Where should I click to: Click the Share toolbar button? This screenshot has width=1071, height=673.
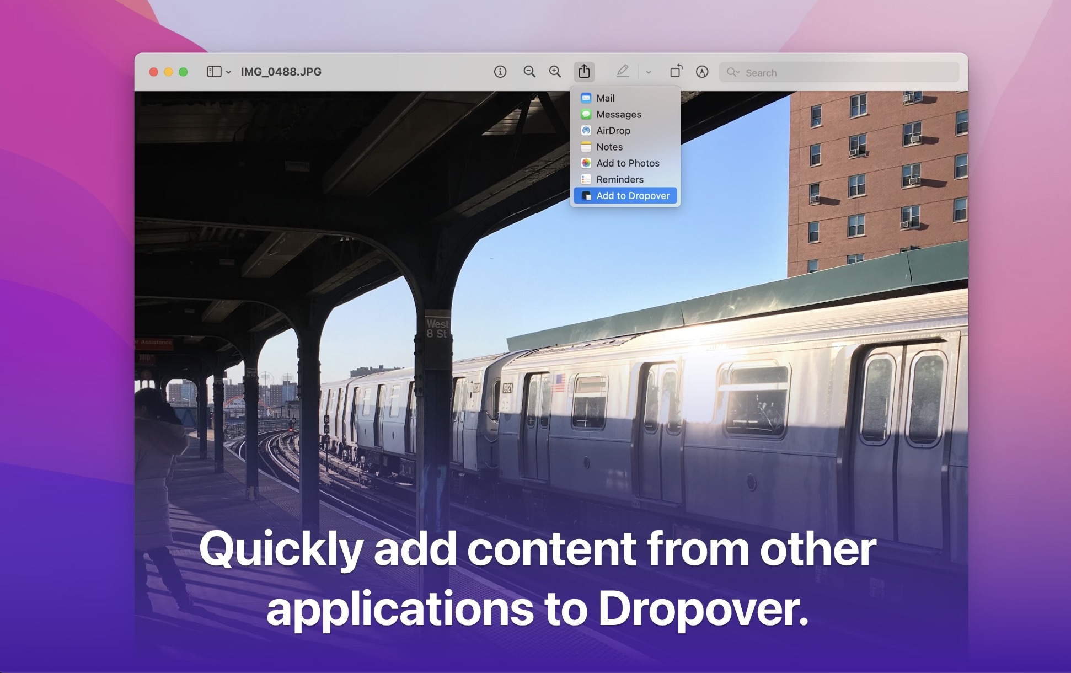pos(584,72)
